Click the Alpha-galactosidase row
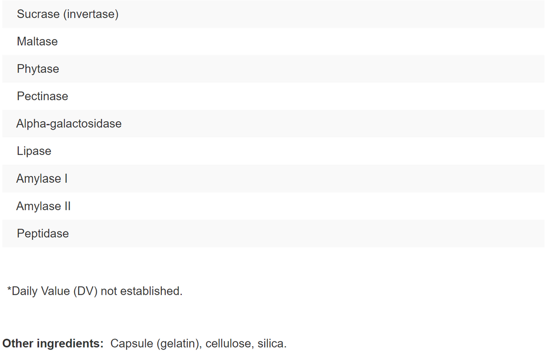 pyautogui.click(x=69, y=124)
